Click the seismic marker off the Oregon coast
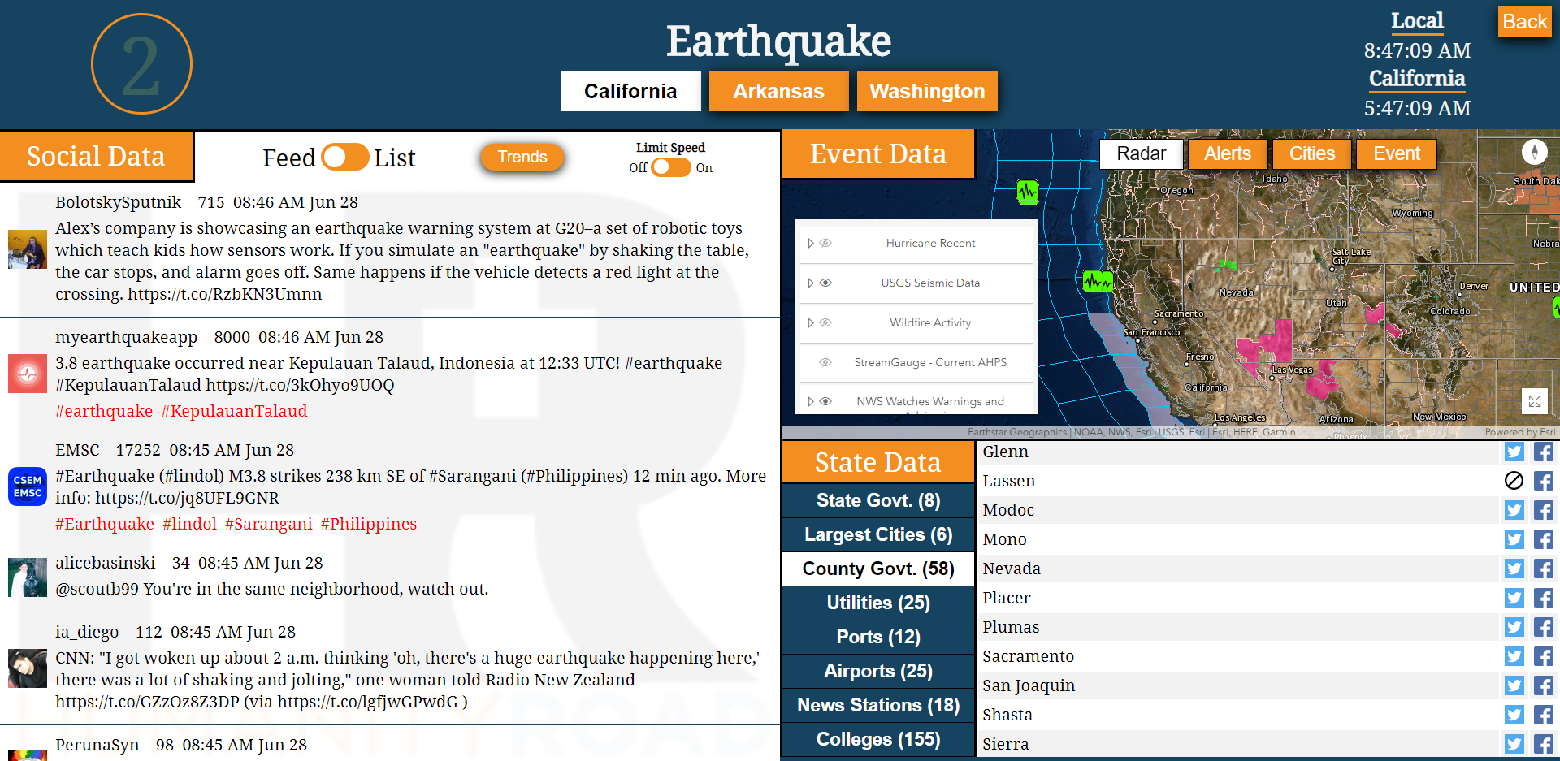 (x=1027, y=192)
